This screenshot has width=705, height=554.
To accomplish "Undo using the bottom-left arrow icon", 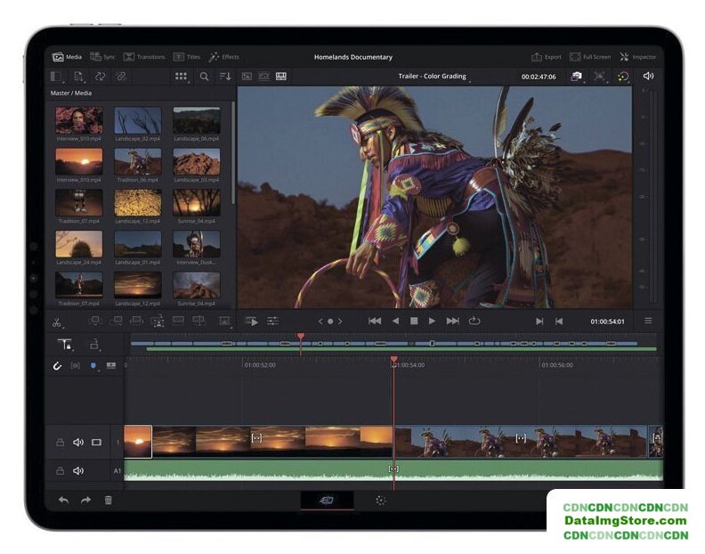I will pos(63,501).
